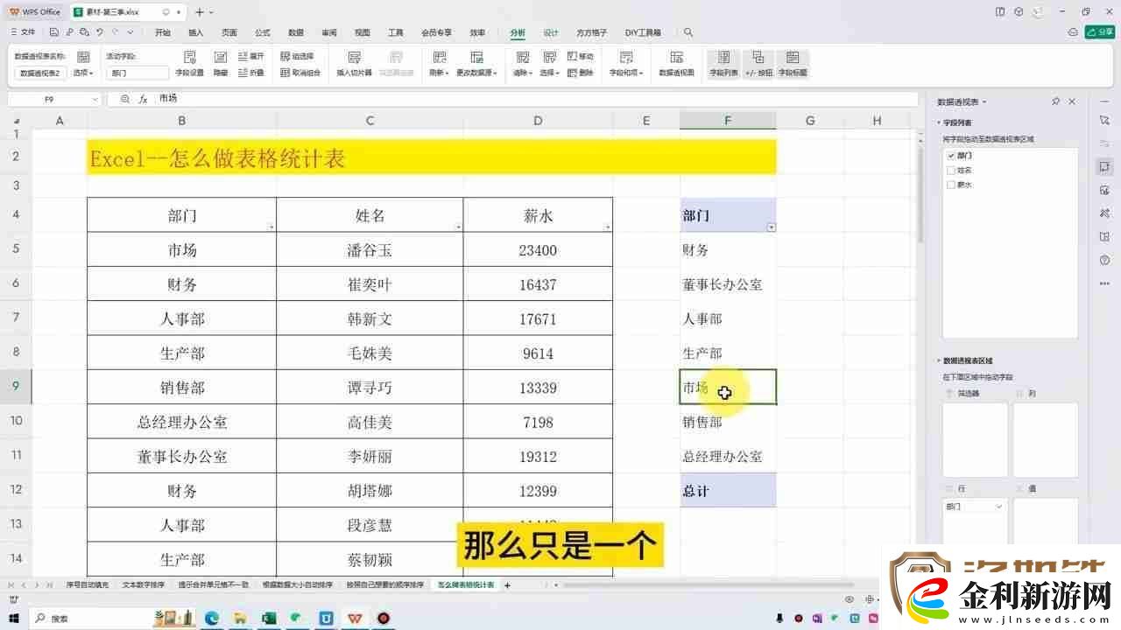1121x630 pixels.
Task: Open the 部门 column filter arrow
Action: pos(772,227)
